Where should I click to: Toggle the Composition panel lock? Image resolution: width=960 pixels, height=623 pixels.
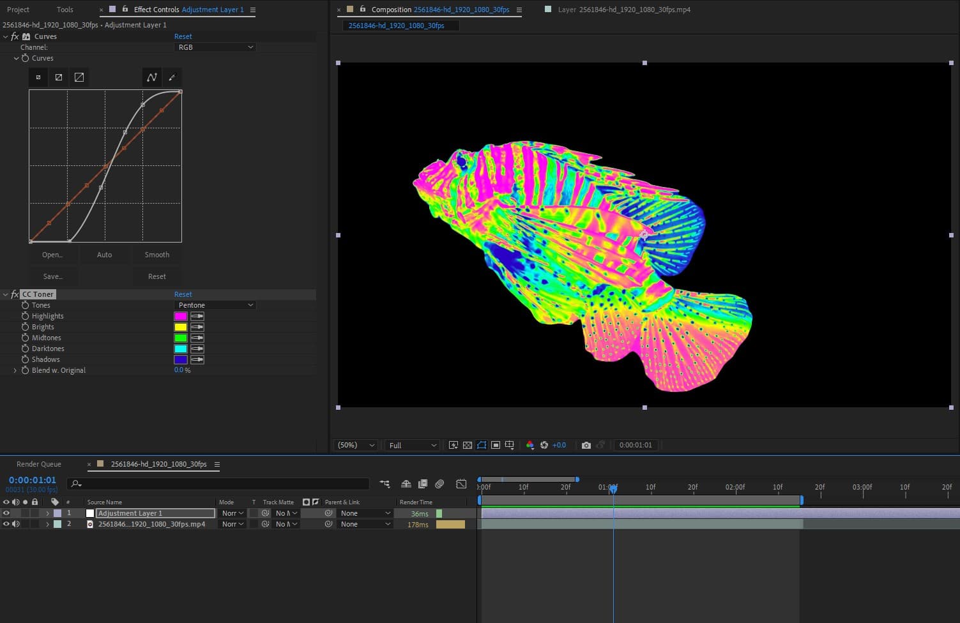pos(363,10)
